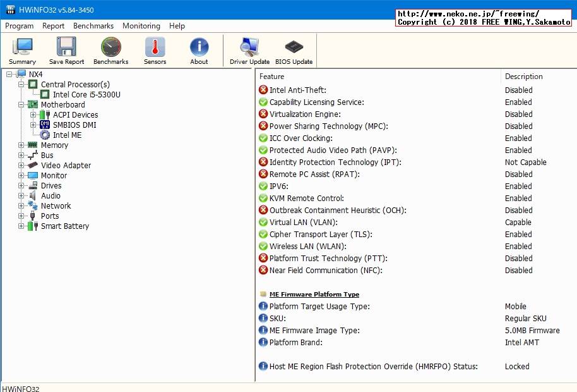This screenshot has height=392, width=577.
Task: Click the Save Report floppy icon
Action: pyautogui.click(x=66, y=51)
